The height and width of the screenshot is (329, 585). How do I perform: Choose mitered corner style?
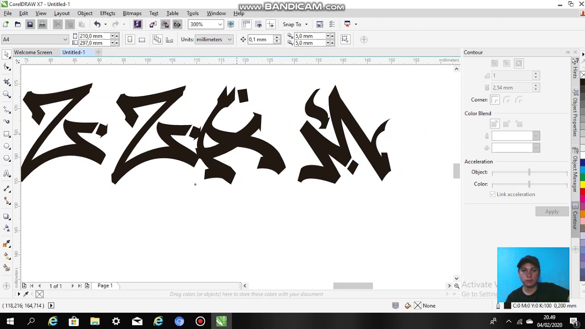pyautogui.click(x=495, y=100)
